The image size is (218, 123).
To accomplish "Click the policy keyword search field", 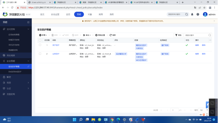I will point(196,35).
